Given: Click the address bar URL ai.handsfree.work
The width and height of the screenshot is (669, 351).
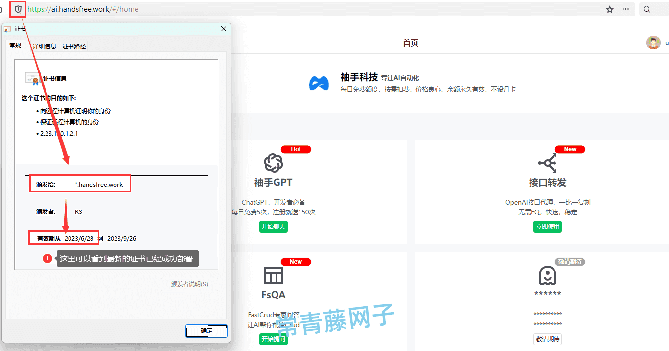Looking at the screenshot, I should [83, 9].
